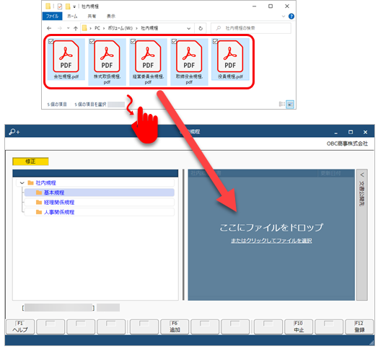The width and height of the screenshot is (378, 349).
Task: Uncheck the 株式取扱規程.pdf checkbox
Action: (x=92, y=41)
